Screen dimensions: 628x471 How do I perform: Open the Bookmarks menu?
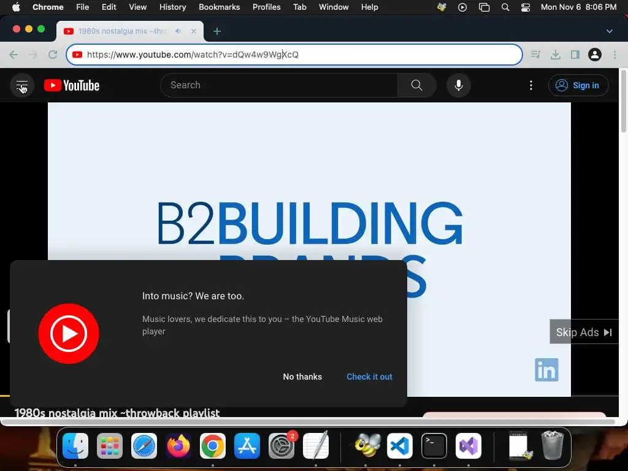(219, 7)
